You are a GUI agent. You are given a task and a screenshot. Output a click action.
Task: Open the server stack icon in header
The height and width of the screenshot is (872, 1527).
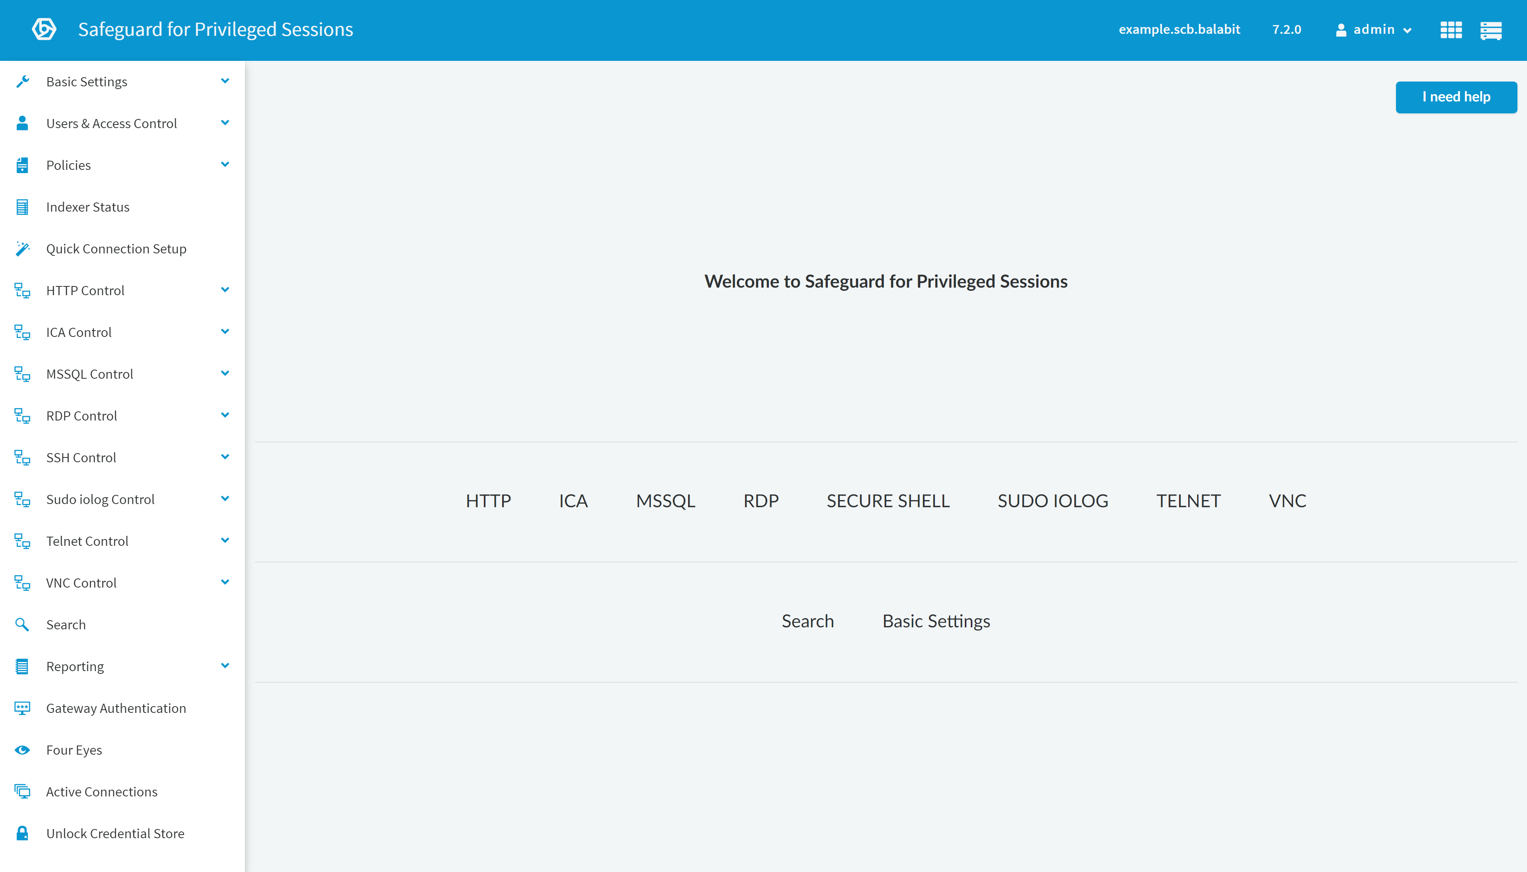pos(1491,30)
